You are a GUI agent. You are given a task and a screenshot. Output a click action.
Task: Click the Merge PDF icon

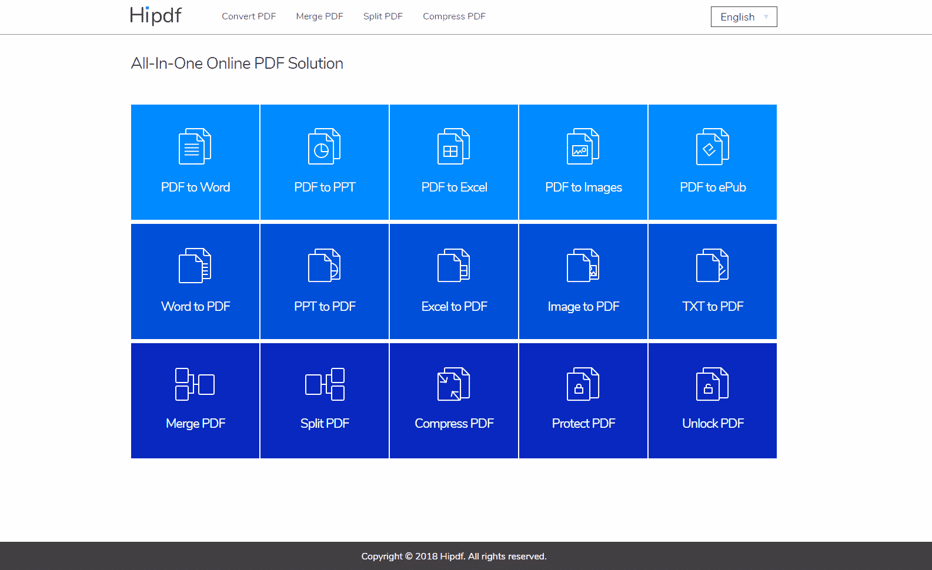pos(195,384)
